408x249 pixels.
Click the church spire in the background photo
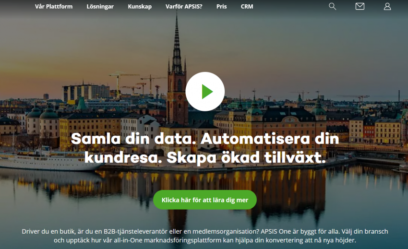tap(177, 44)
